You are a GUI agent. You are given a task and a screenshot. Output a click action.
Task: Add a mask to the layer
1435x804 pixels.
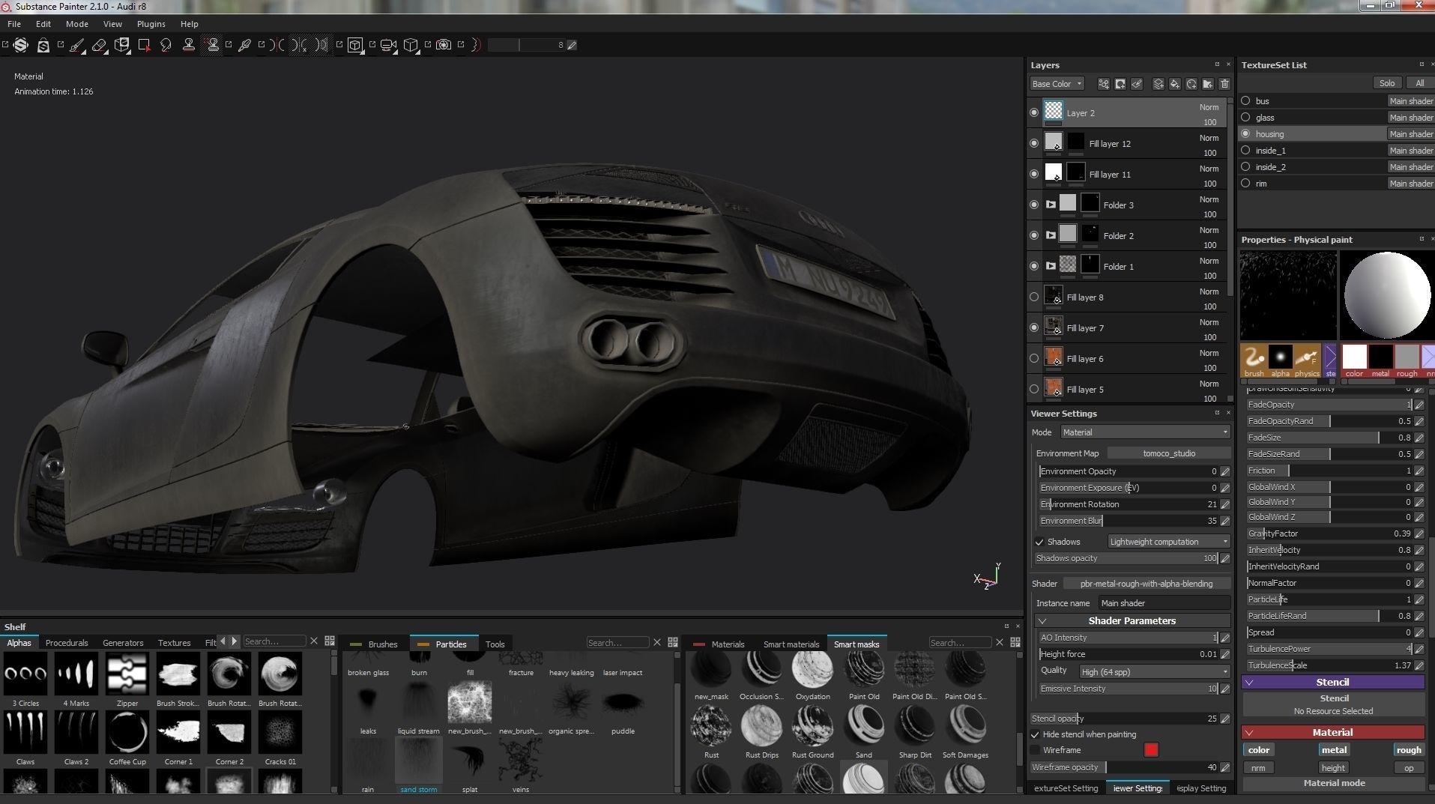click(x=1120, y=84)
